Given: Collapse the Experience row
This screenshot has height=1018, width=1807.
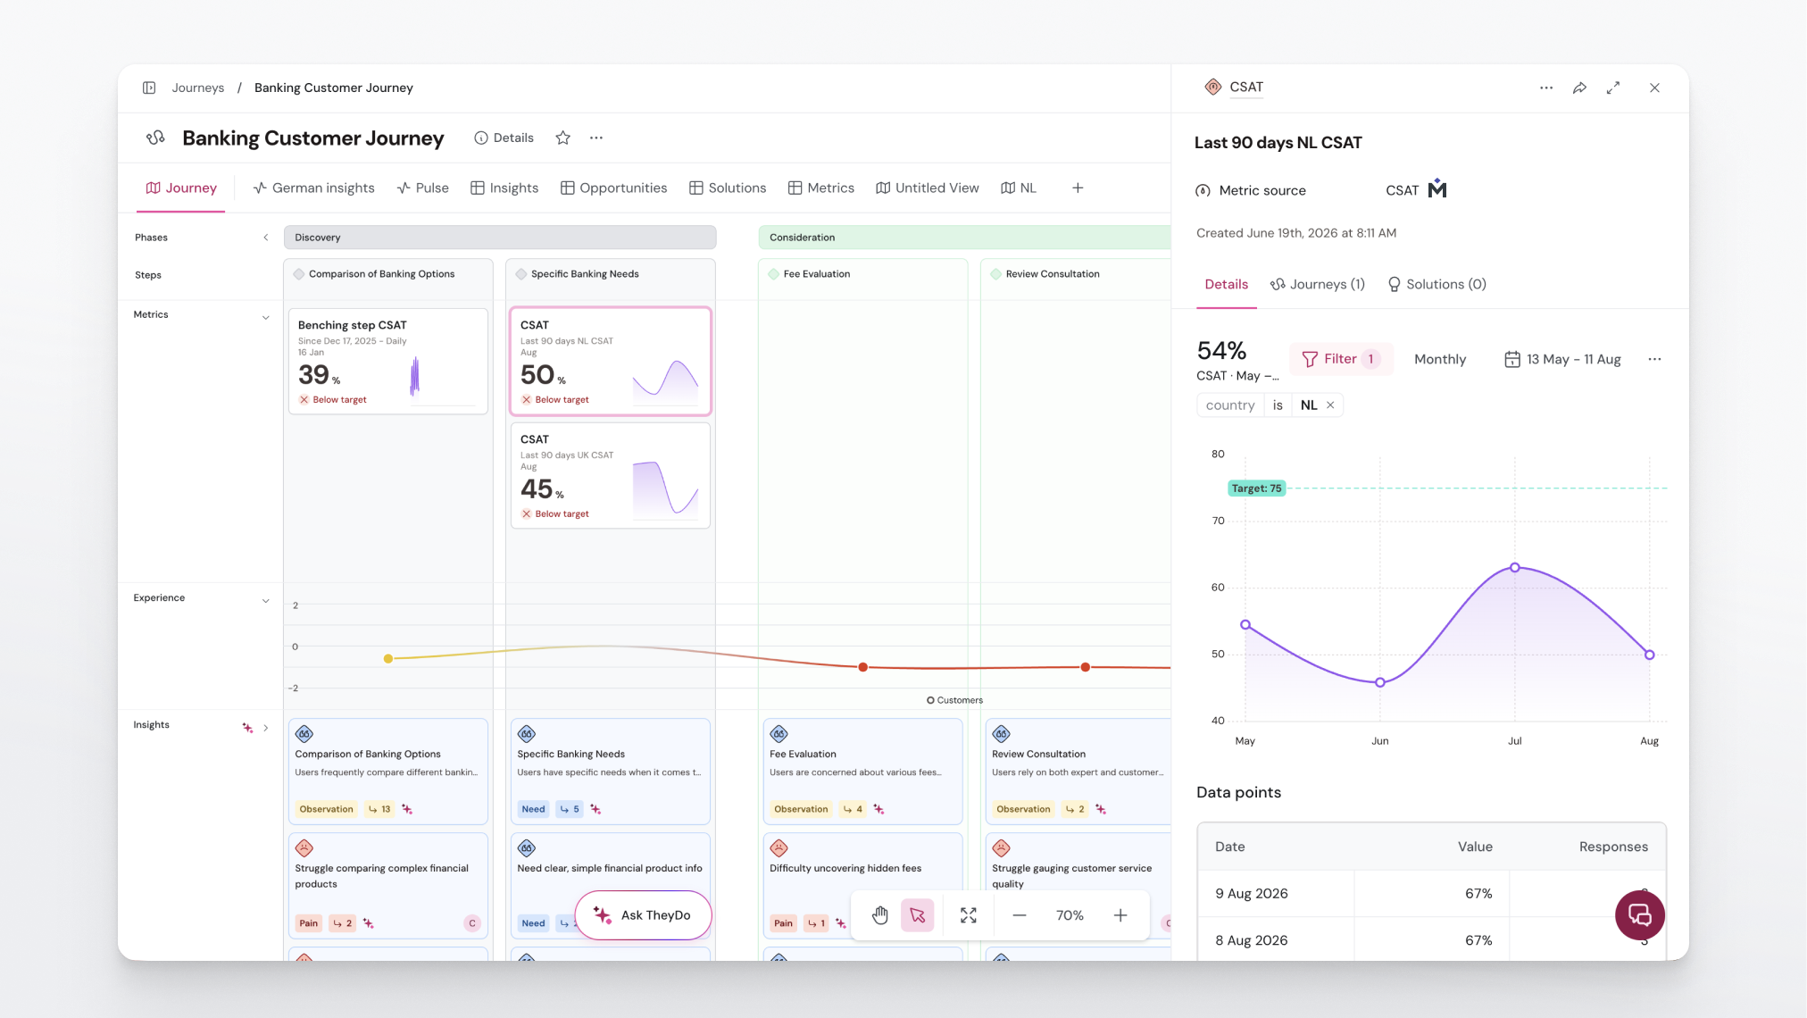Looking at the screenshot, I should tap(265, 600).
